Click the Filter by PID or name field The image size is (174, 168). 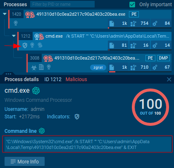pyautogui.click(x=62, y=4)
